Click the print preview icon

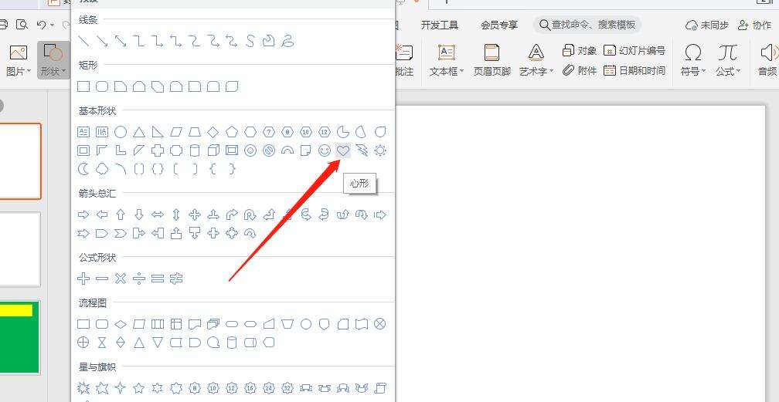pos(22,25)
